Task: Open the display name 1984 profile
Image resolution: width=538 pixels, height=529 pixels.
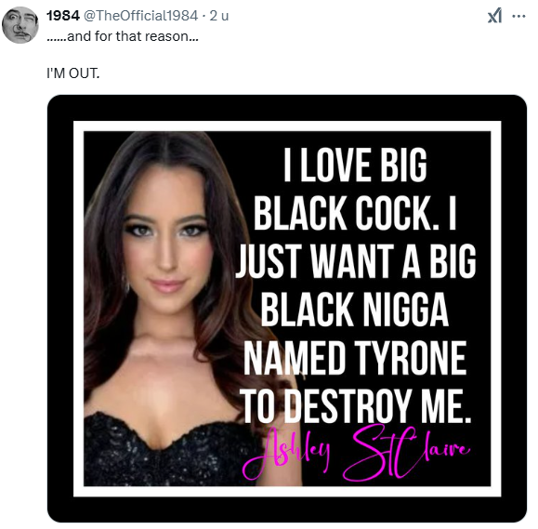Action: 63,16
